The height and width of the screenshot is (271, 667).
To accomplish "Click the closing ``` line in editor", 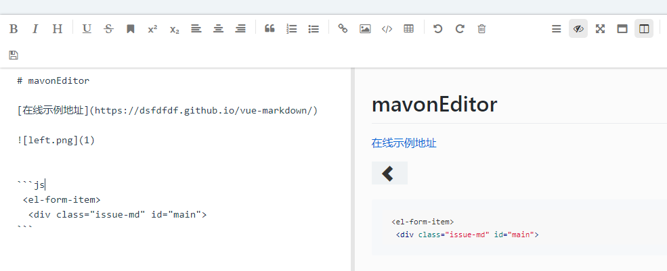I will [24, 228].
